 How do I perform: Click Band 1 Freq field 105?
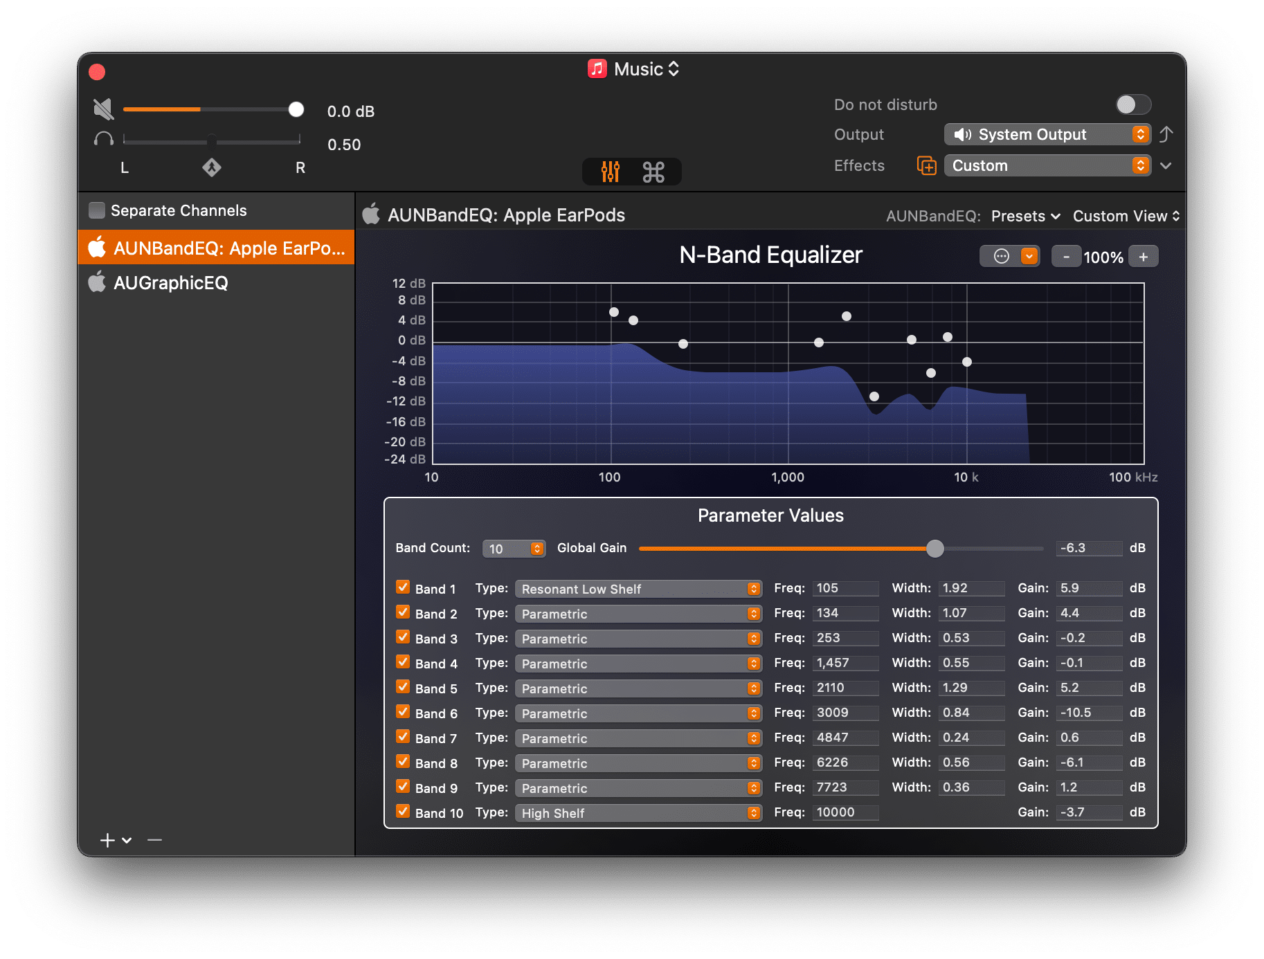(845, 588)
